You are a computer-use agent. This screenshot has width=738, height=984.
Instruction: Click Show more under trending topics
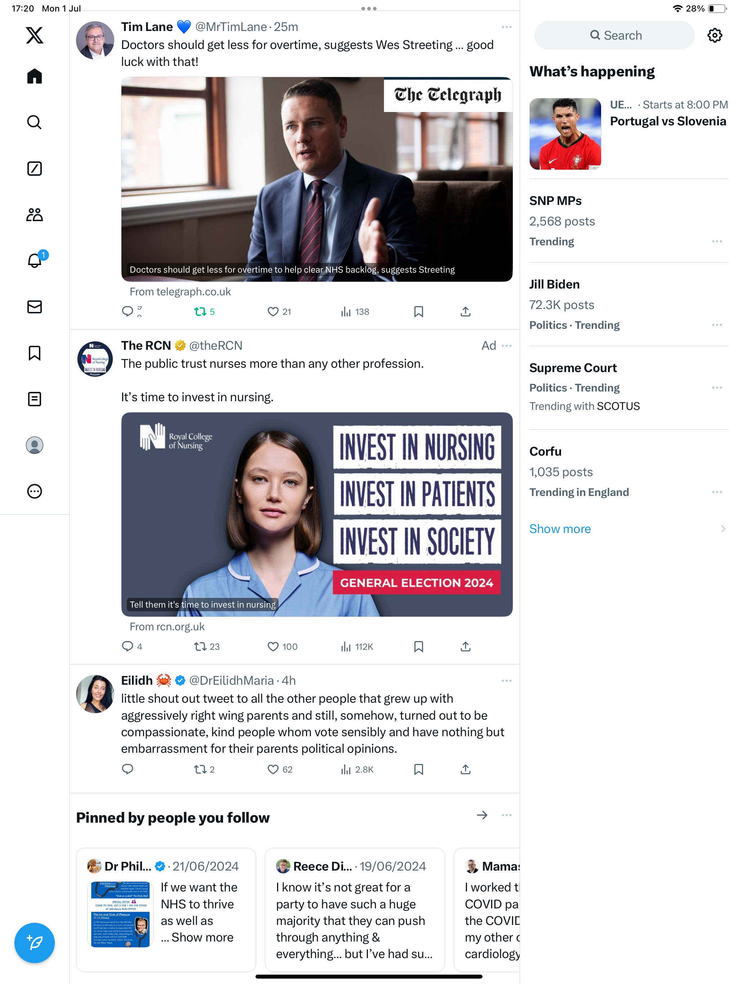(560, 529)
